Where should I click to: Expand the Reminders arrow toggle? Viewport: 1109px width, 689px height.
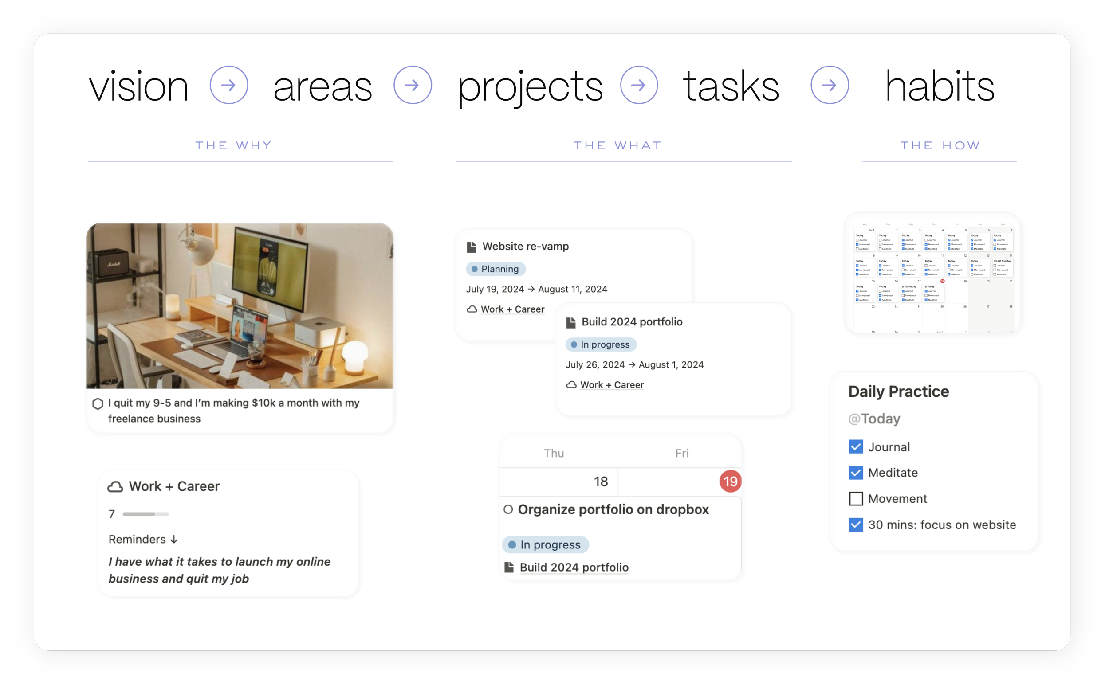click(173, 540)
